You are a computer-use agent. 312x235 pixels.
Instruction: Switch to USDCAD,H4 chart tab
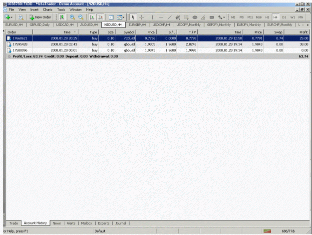point(65,24)
